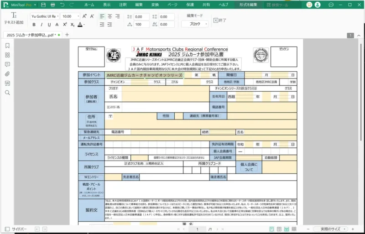365x234 pixels.
Task: Open the 共有 menu tab
Action: pos(206,5)
